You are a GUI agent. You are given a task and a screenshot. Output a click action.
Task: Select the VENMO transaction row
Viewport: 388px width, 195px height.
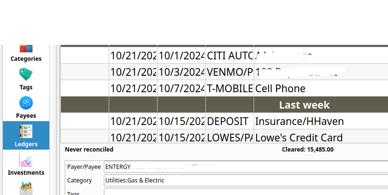pos(224,71)
